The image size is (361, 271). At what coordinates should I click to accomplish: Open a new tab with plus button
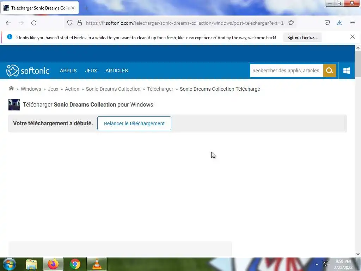click(86, 8)
